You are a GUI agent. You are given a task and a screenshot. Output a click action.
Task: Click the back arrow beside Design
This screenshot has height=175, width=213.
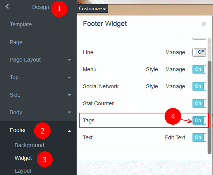click(x=7, y=6)
